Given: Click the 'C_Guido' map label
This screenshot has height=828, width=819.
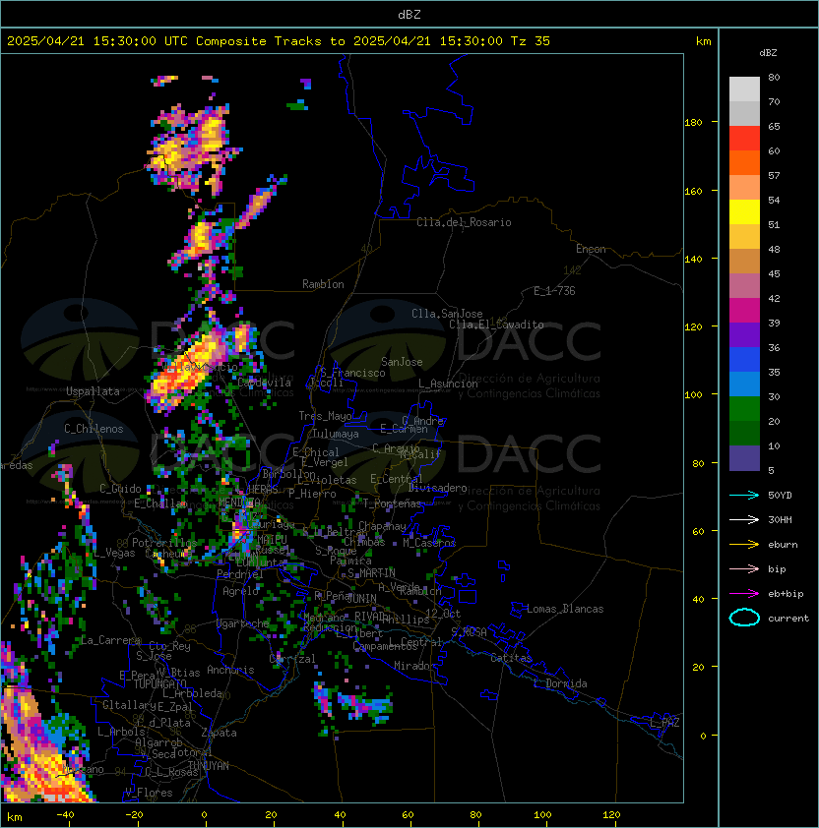Looking at the screenshot, I should click(x=120, y=489).
